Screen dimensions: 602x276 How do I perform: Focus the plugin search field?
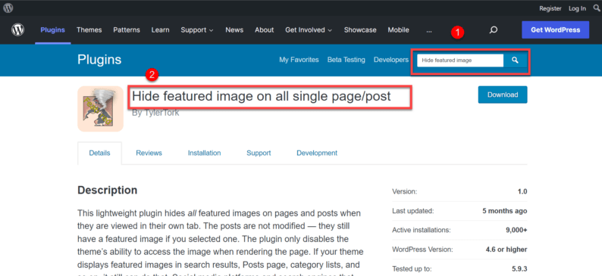[x=460, y=60]
